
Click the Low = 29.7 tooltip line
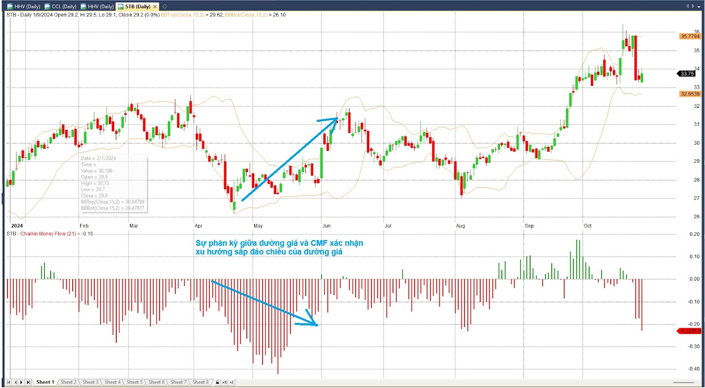(93, 190)
